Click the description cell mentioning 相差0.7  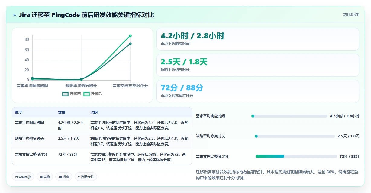click(139, 141)
